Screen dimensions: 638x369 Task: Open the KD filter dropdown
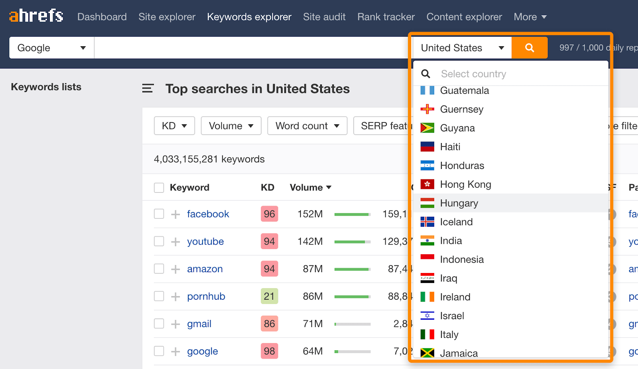tap(174, 126)
